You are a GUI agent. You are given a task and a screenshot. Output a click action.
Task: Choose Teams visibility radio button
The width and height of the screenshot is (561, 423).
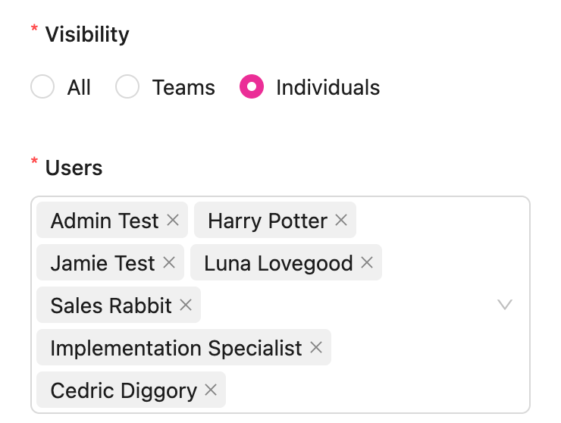pyautogui.click(x=127, y=87)
